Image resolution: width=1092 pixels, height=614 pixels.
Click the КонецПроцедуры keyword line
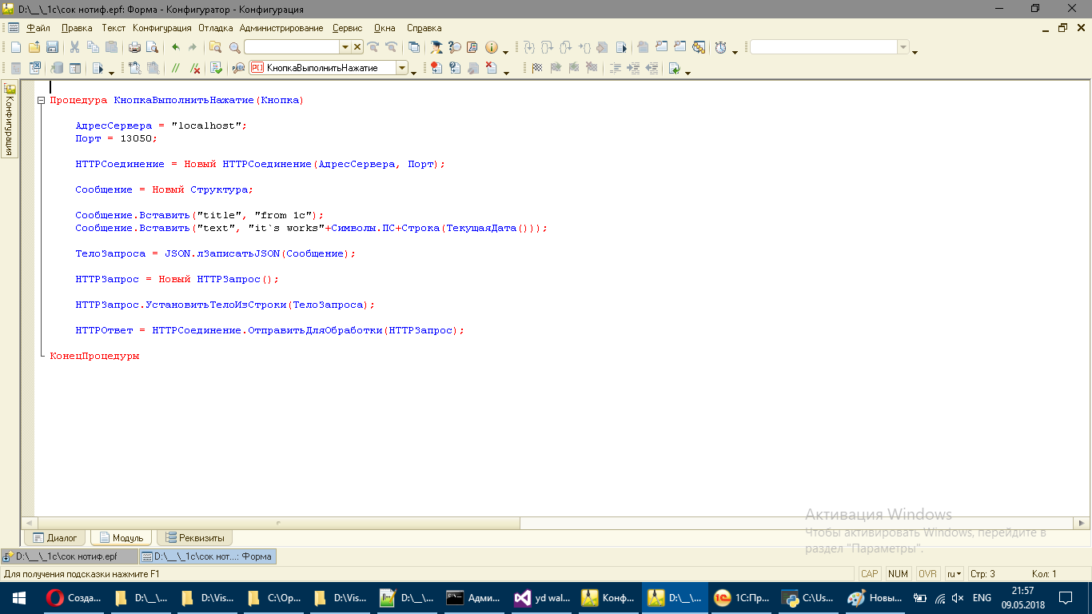pos(94,356)
